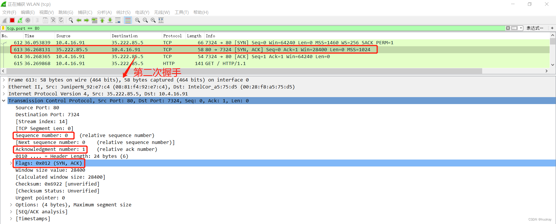The image size is (556, 224).
Task: Open the 跳转(G) menu
Action: [66, 12]
